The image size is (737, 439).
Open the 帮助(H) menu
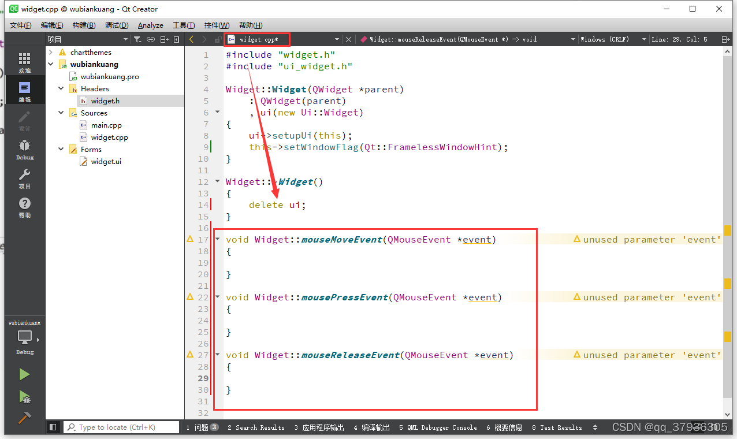point(250,25)
